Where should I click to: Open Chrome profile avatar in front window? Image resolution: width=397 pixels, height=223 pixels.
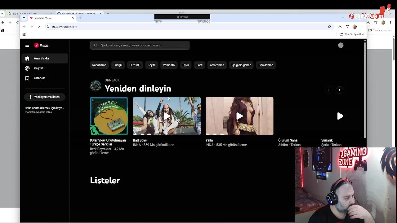355,27
